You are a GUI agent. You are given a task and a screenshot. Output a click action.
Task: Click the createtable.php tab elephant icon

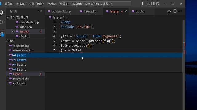[49, 11]
